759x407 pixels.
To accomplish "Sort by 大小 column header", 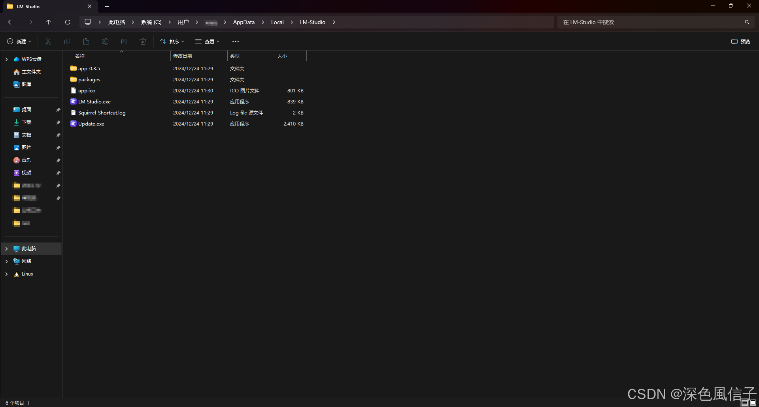I will [x=282, y=56].
